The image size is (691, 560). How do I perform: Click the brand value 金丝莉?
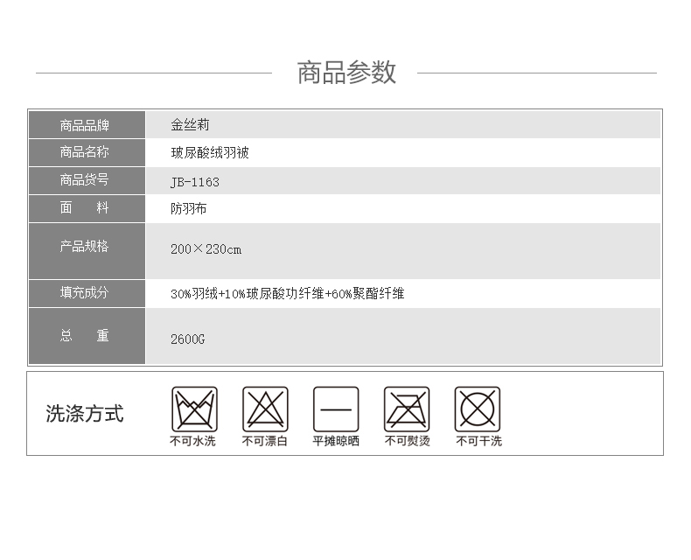pyautogui.click(x=190, y=125)
